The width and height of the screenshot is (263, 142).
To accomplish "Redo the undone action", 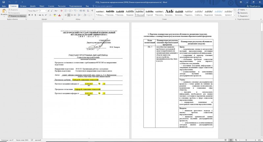I will click(16, 2).
